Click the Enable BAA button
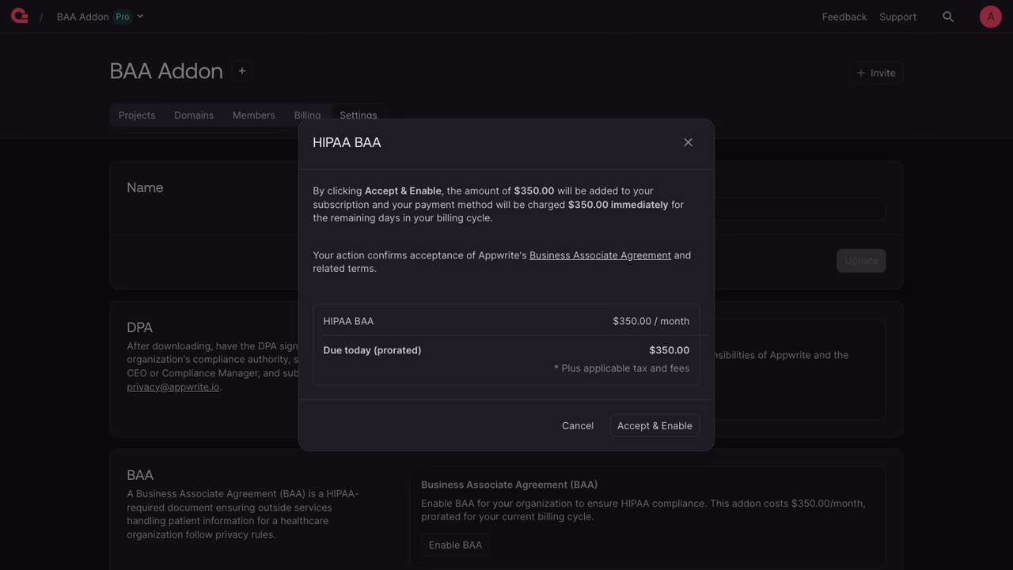Screen dimensions: 1013x570 (x=455, y=545)
